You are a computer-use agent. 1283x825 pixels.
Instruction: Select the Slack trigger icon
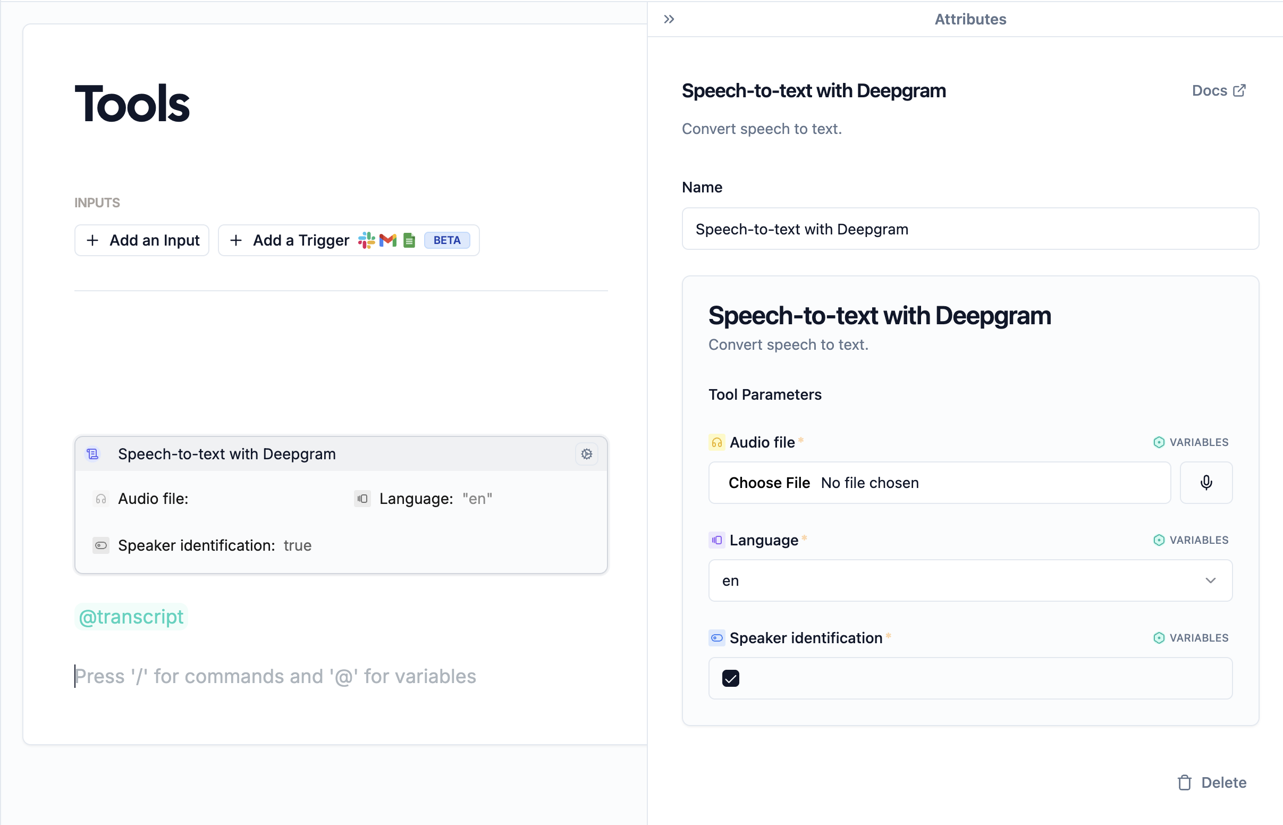pos(367,240)
